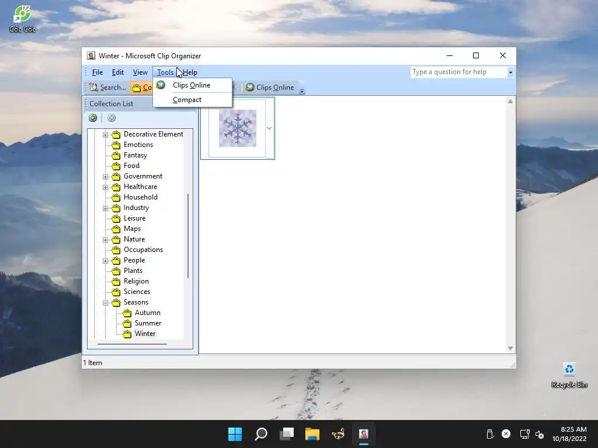Click the clip pane scroll down arrow
This screenshot has width=598, height=448.
click(510, 348)
